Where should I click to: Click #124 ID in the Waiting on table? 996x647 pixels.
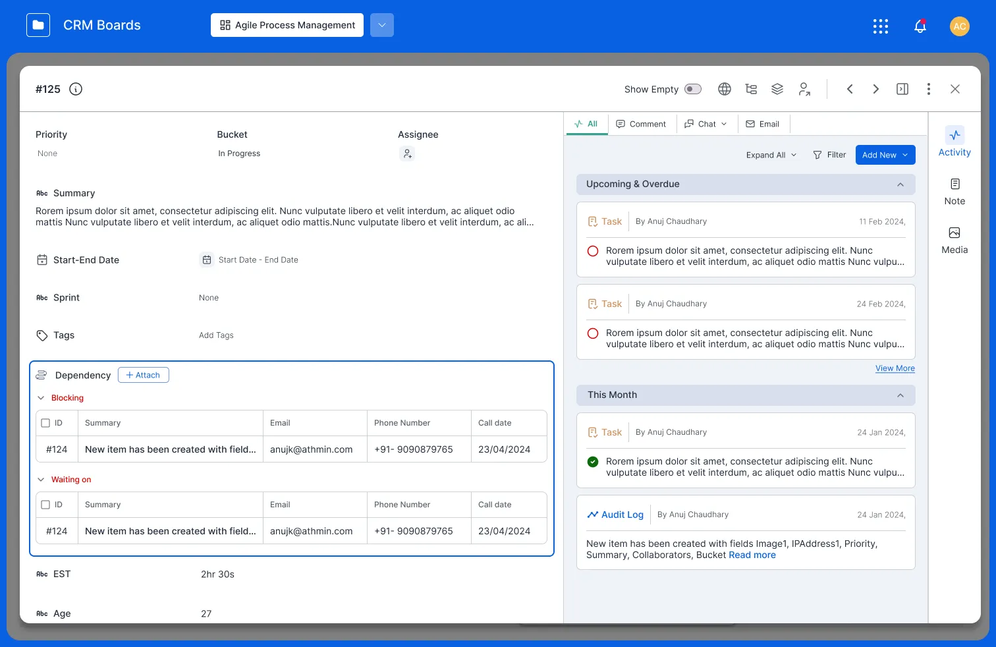point(57,531)
